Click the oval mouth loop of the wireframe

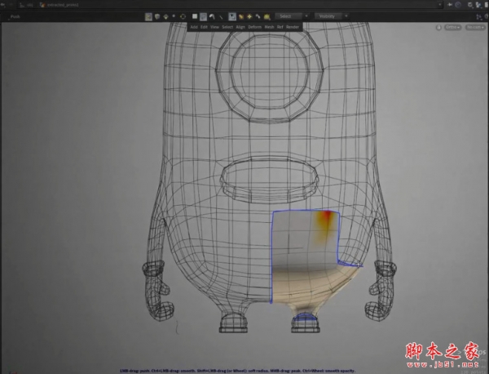click(269, 181)
